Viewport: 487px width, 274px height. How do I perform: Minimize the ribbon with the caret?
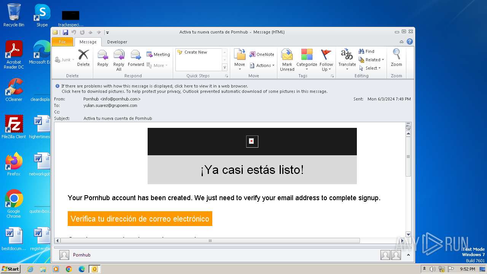tap(401, 42)
